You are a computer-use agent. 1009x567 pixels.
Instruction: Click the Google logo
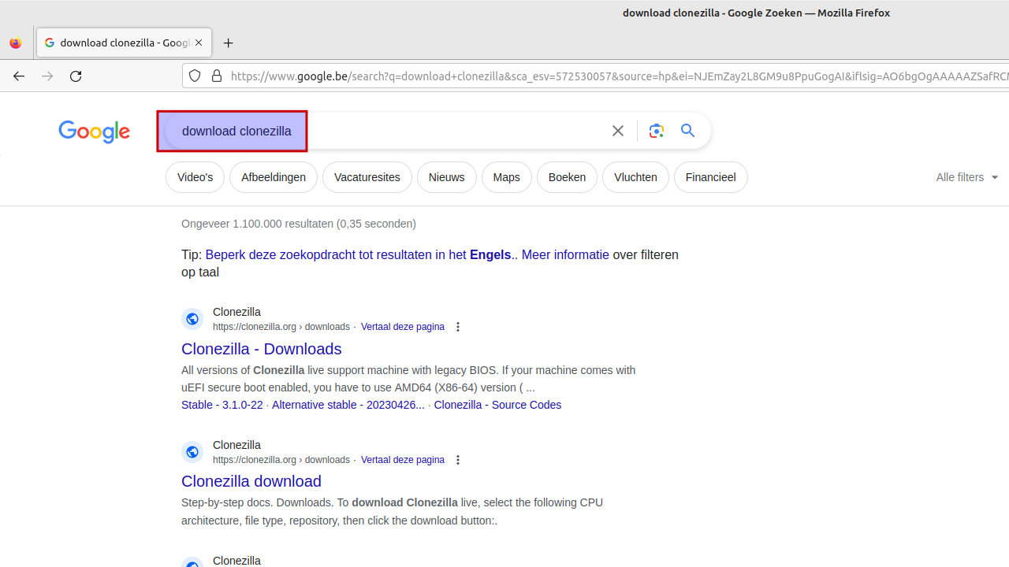[x=95, y=132]
